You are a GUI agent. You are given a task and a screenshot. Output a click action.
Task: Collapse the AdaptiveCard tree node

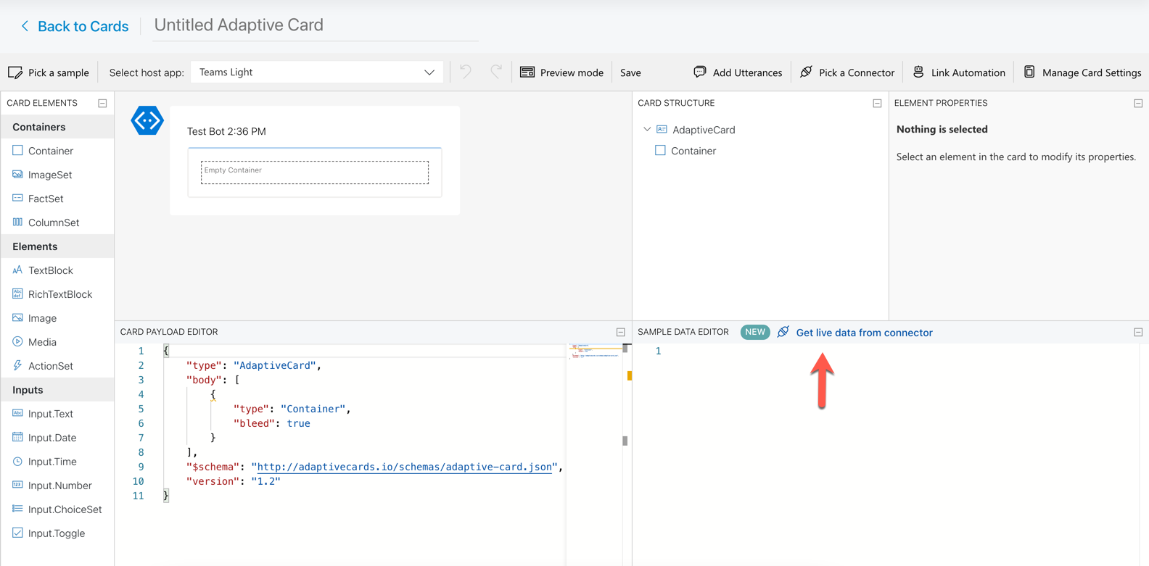pos(647,130)
